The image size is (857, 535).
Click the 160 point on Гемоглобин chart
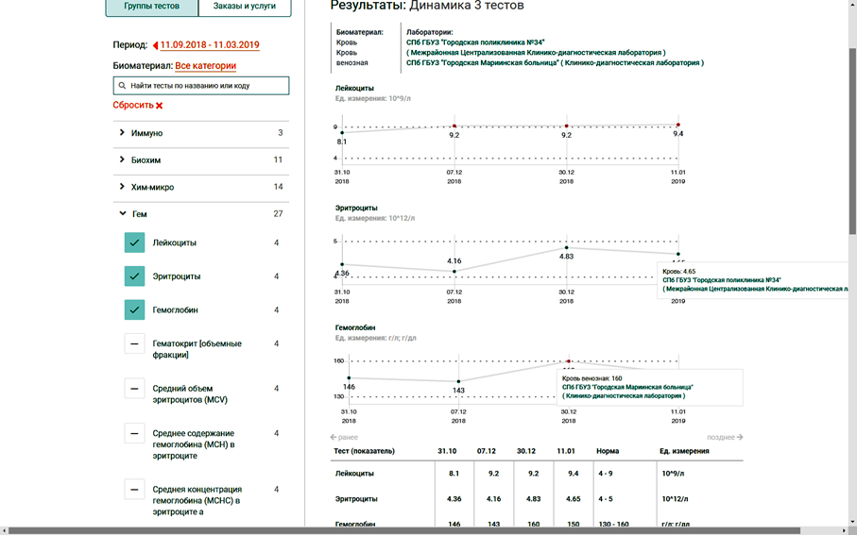point(569,361)
